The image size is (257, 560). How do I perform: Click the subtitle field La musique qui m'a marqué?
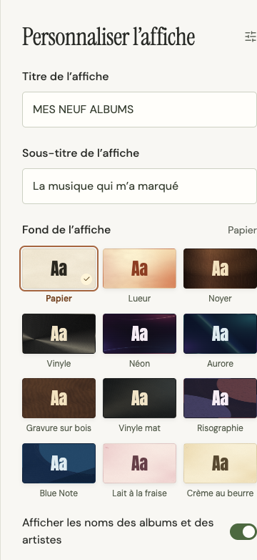(x=139, y=186)
